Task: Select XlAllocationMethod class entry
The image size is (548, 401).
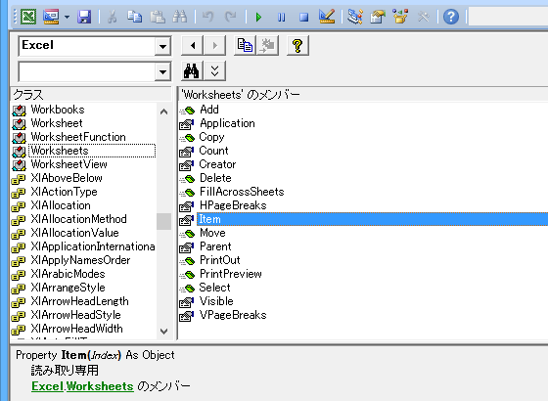Action: click(x=78, y=219)
